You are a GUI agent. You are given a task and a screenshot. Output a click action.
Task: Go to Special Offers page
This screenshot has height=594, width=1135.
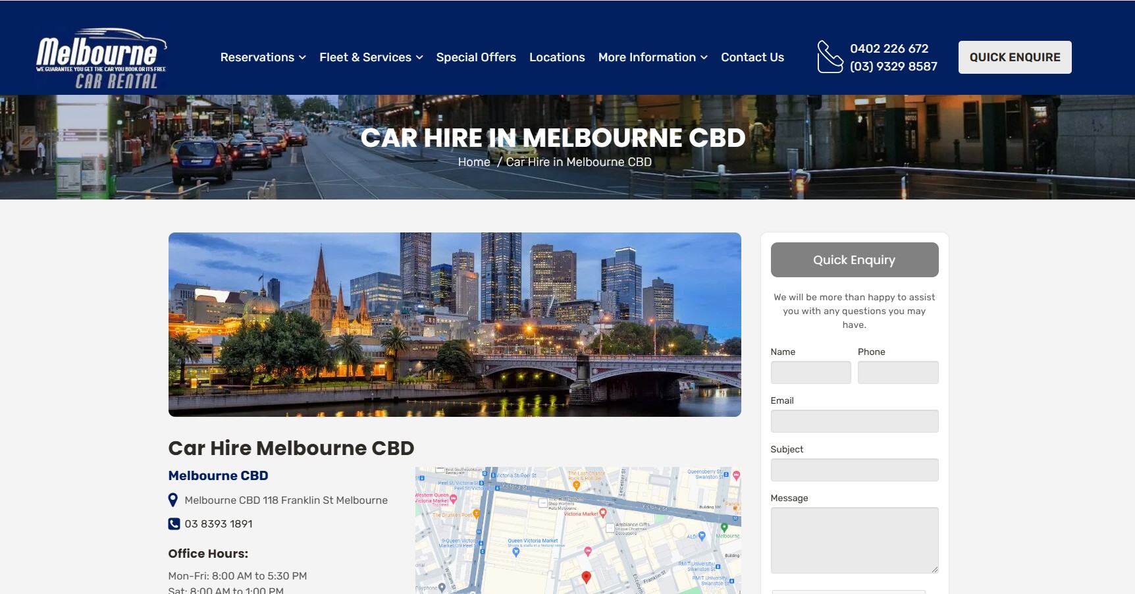pos(476,57)
